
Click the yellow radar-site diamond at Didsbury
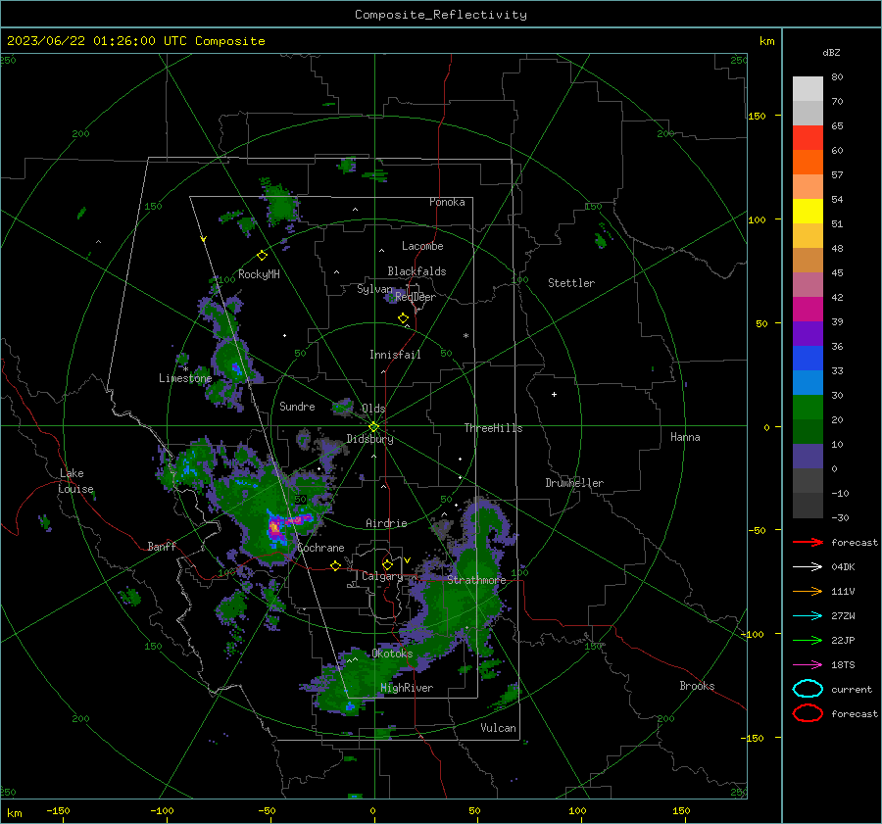pyautogui.click(x=374, y=427)
